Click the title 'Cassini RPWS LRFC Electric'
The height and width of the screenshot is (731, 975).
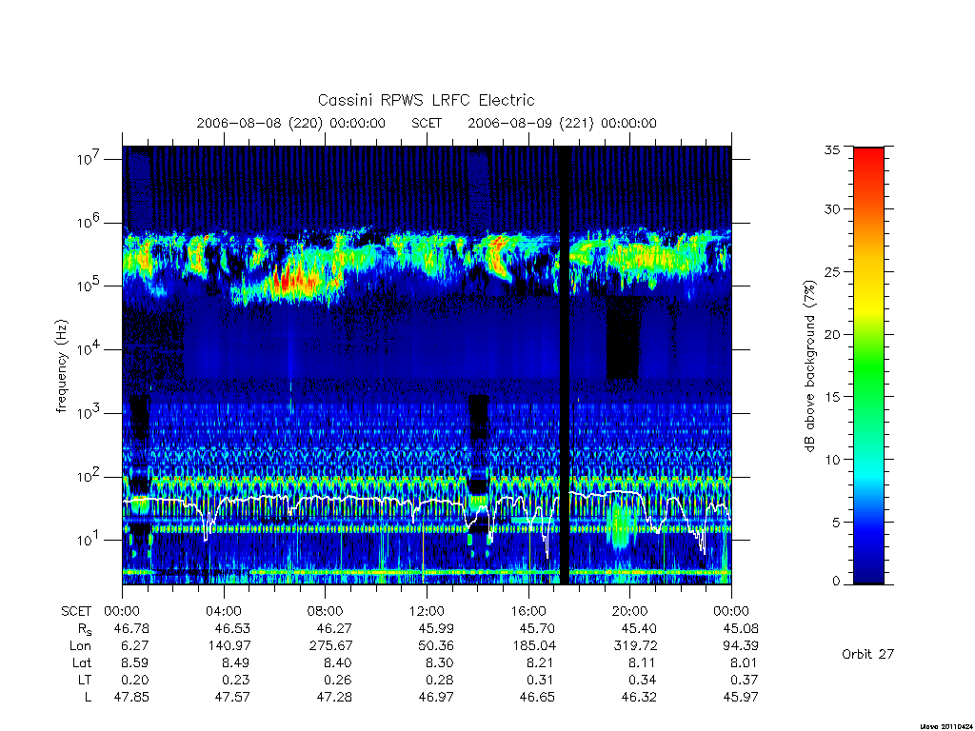426,100
